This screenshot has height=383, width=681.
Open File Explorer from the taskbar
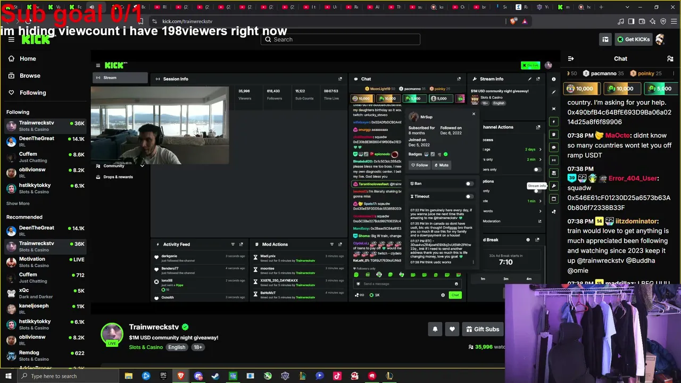(128, 376)
